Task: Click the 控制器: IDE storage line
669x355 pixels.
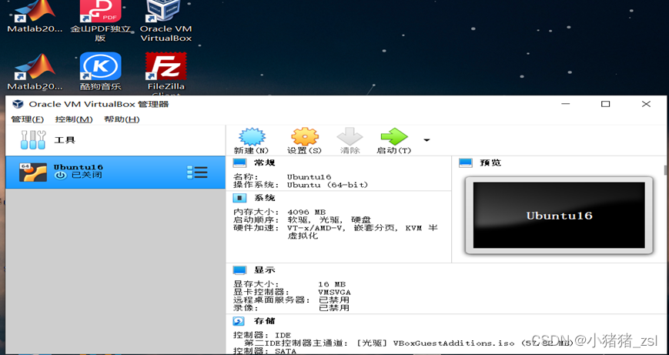Action: (262, 336)
